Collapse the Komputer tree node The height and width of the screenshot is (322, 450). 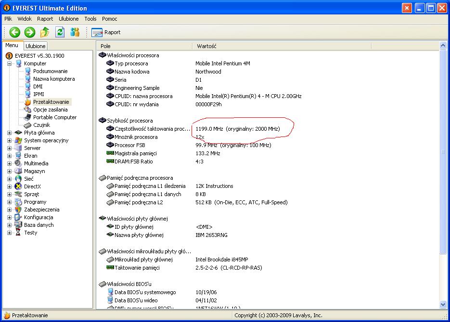pos(9,63)
